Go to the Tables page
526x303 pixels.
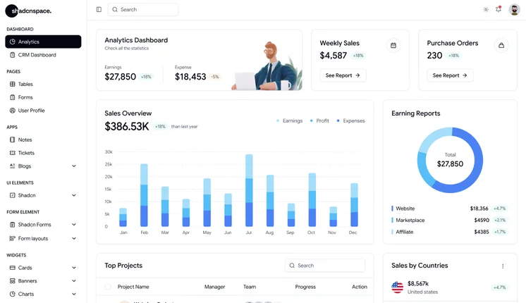coord(43,84)
